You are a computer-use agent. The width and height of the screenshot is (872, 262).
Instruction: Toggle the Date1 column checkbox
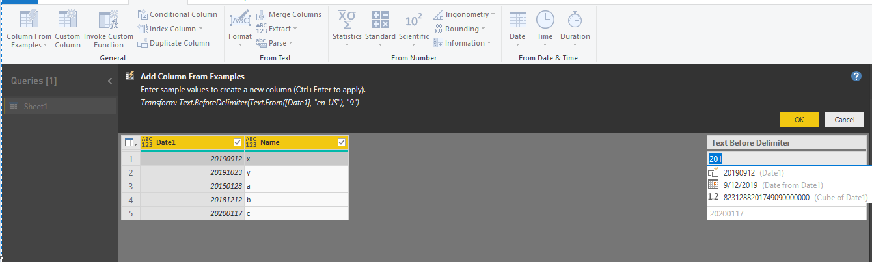click(238, 142)
